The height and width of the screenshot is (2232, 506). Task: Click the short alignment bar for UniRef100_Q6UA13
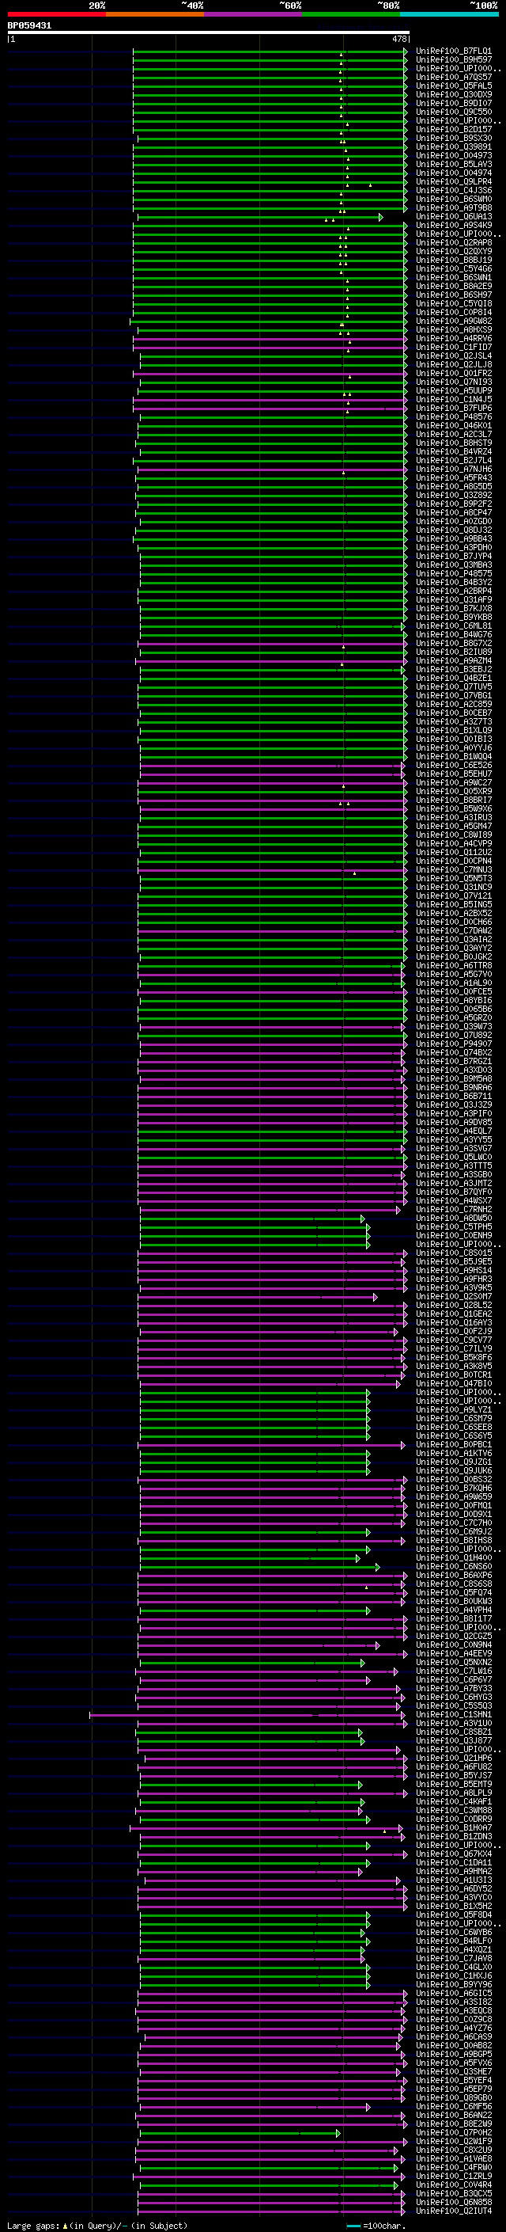259,217
